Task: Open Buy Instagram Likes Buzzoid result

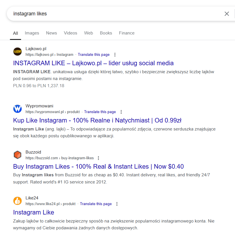Action: click(x=98, y=167)
